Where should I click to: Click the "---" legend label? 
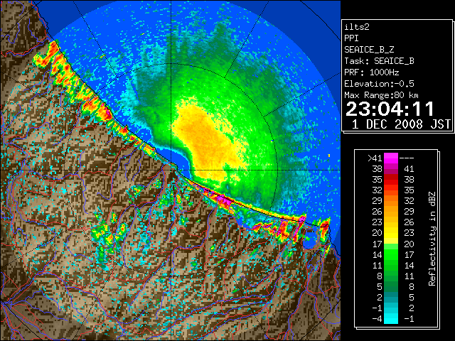point(407,158)
